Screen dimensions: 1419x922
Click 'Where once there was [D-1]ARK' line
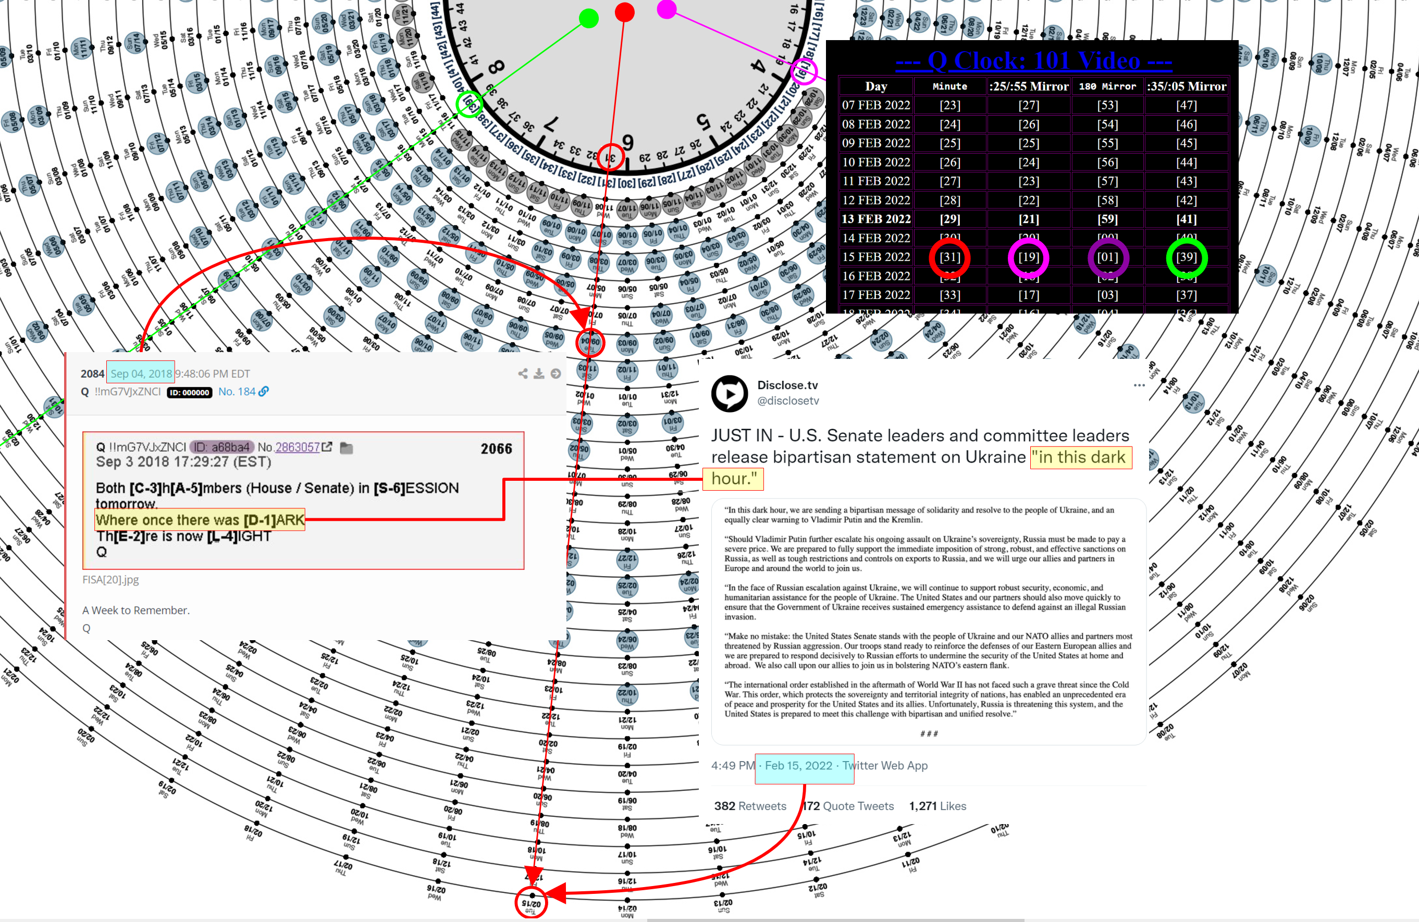(x=200, y=520)
